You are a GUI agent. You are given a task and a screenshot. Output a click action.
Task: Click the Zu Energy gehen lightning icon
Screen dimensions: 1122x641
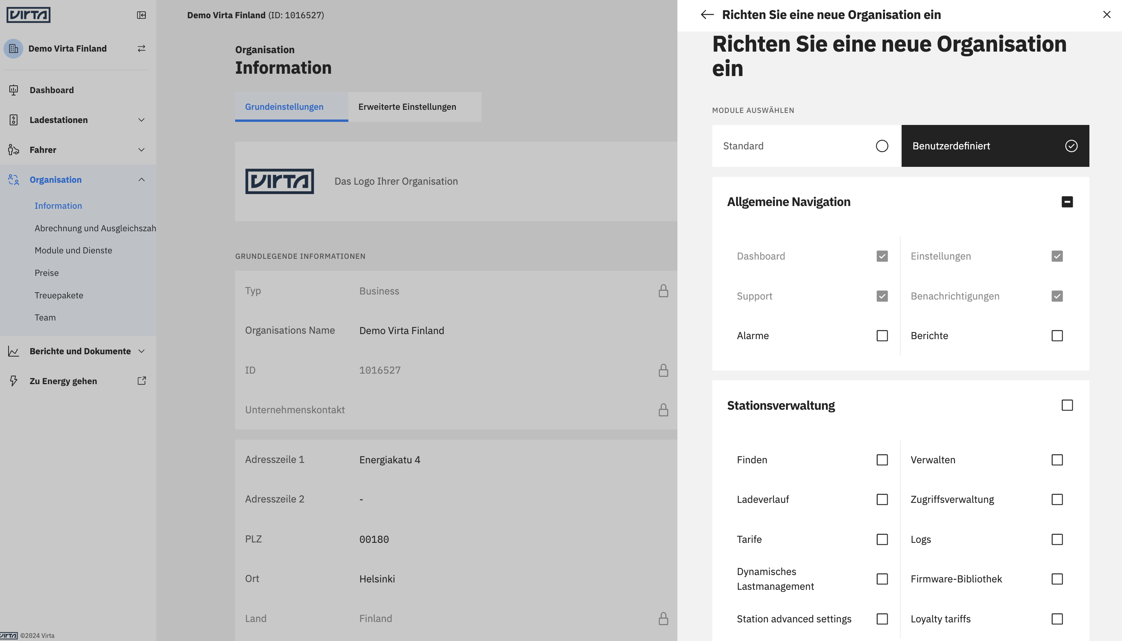pyautogui.click(x=14, y=381)
